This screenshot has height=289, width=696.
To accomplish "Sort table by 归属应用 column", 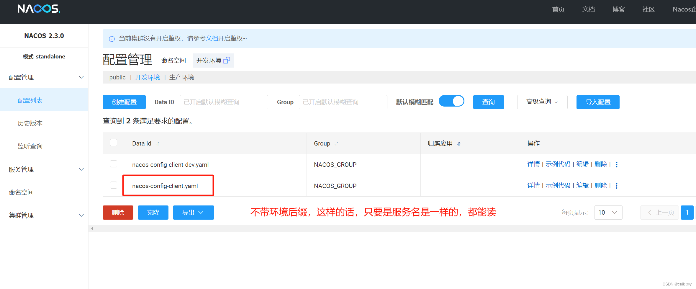I will coord(459,144).
